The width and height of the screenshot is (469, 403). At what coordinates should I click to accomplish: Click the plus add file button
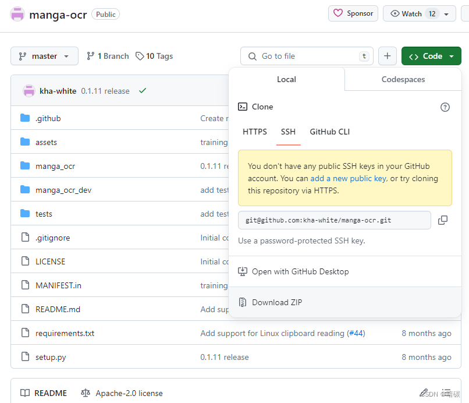388,56
